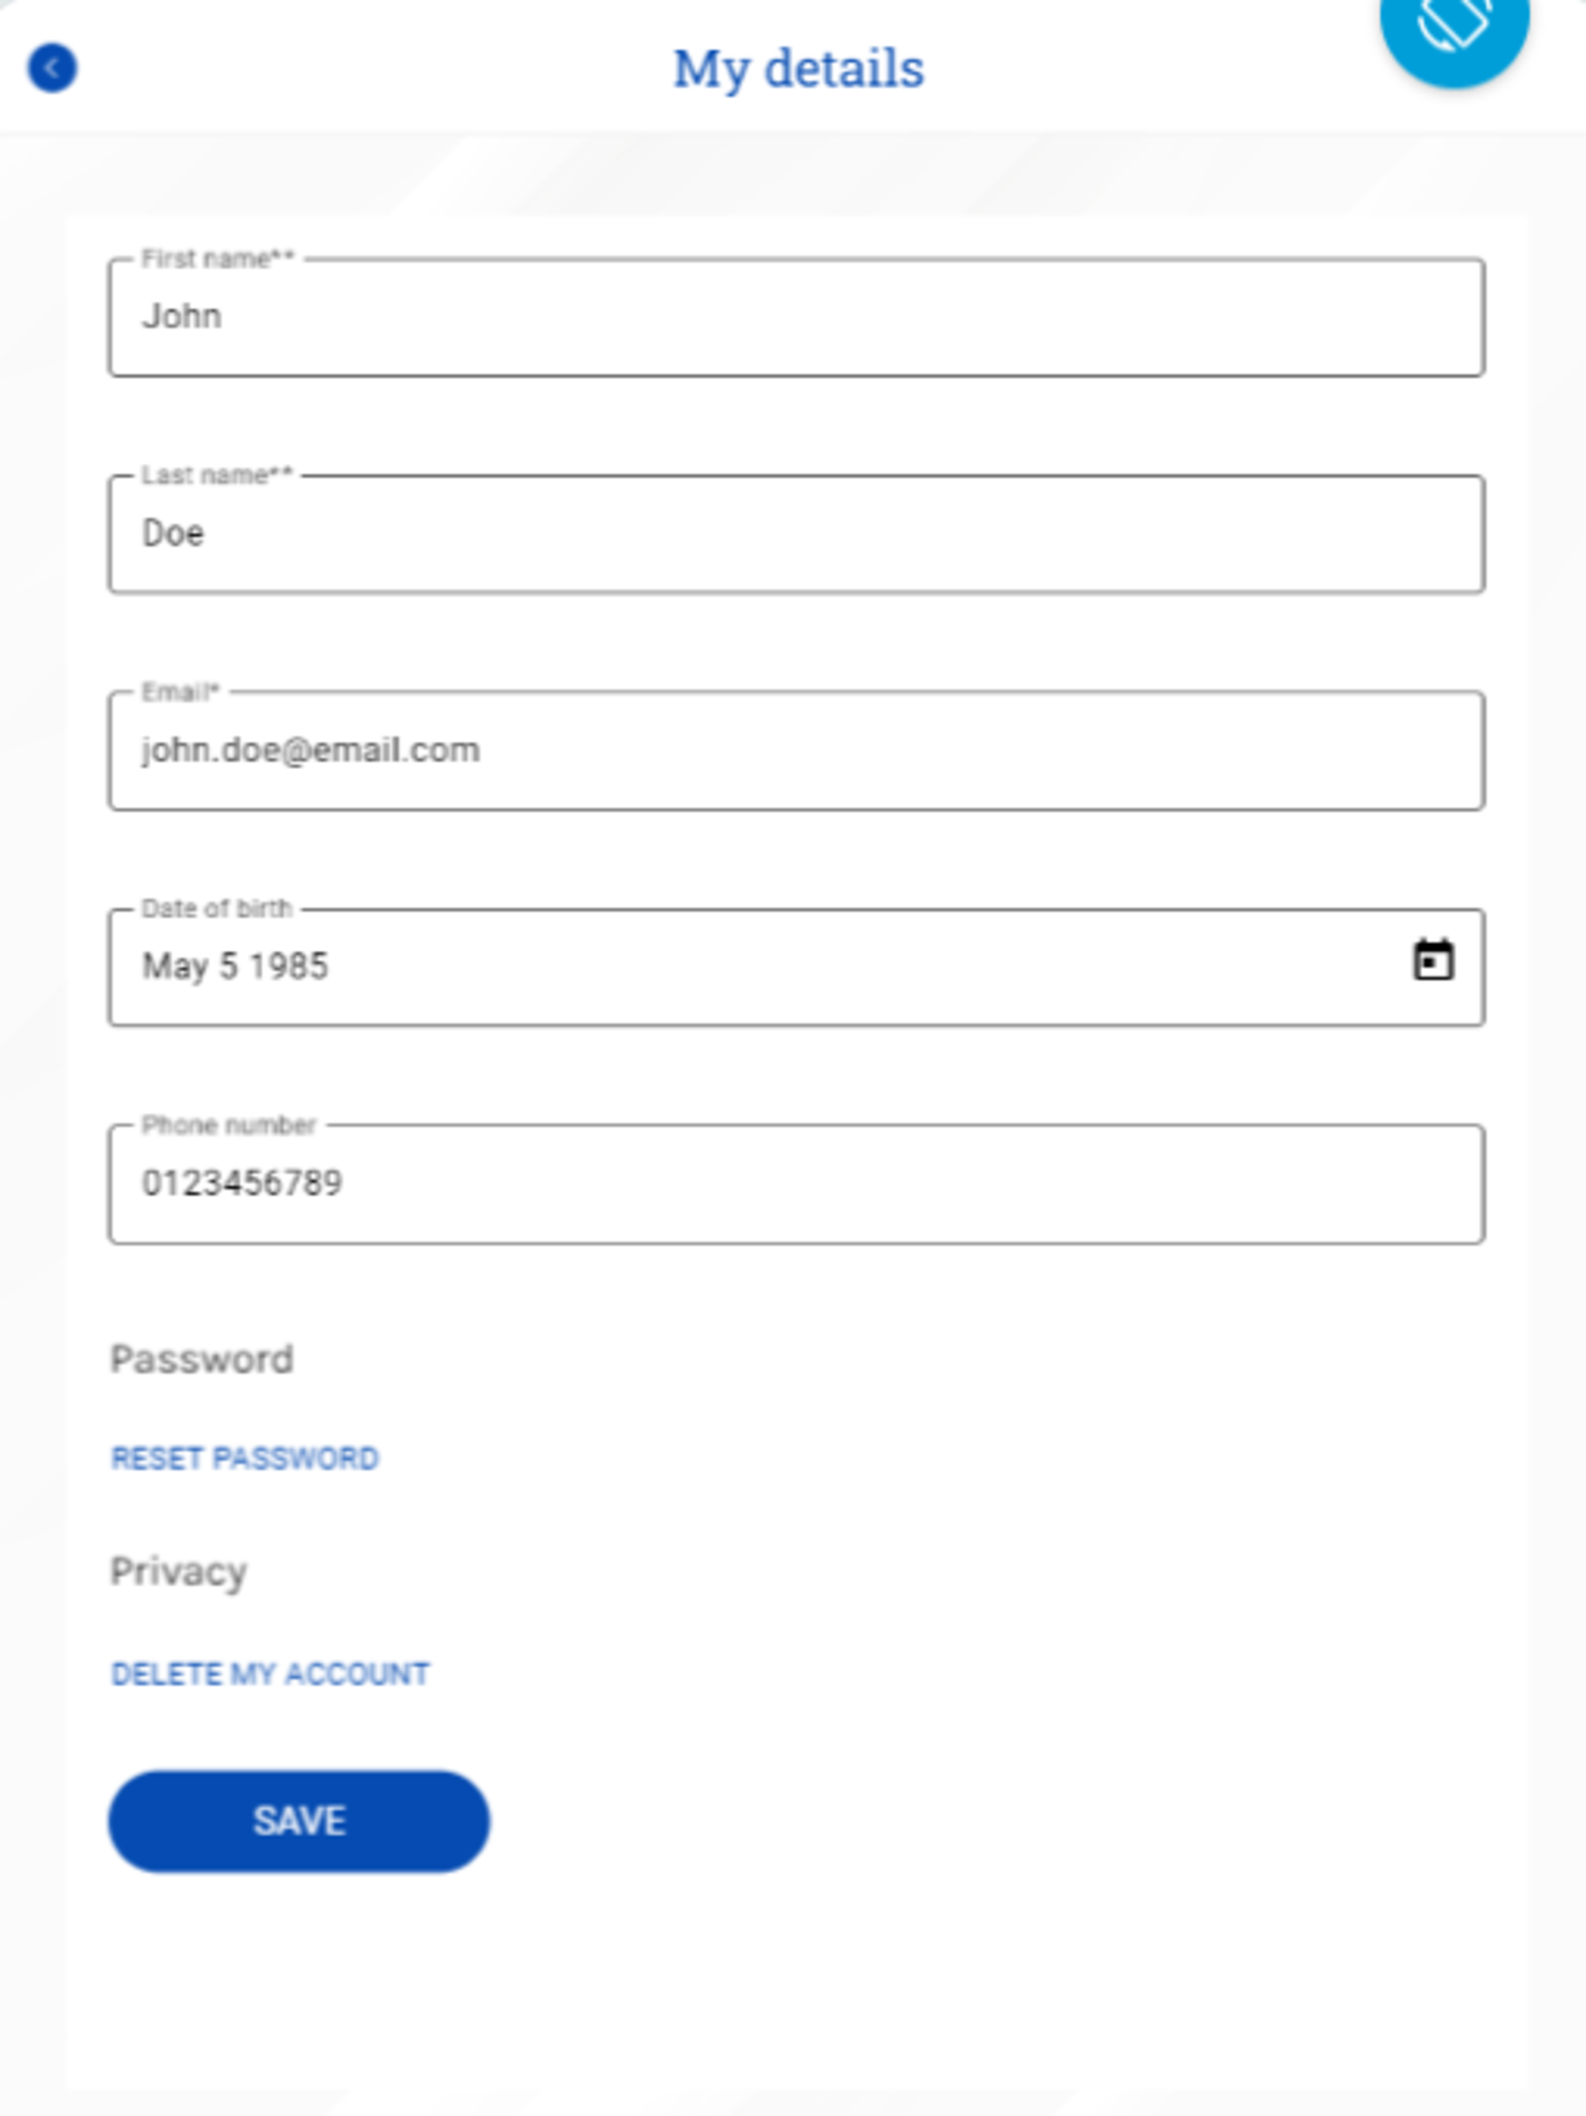Click the First name floating label
This screenshot has height=2116, width=1586.
pyautogui.click(x=218, y=258)
